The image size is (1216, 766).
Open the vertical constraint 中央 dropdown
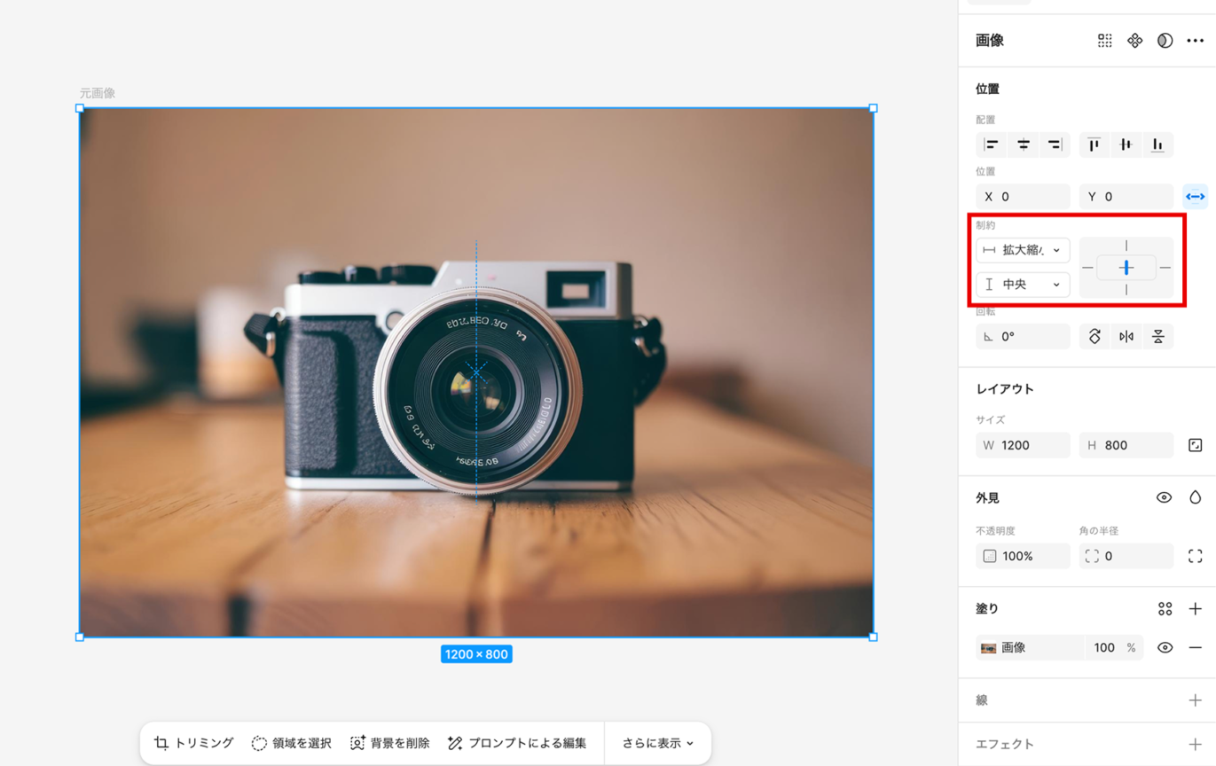tap(1023, 285)
